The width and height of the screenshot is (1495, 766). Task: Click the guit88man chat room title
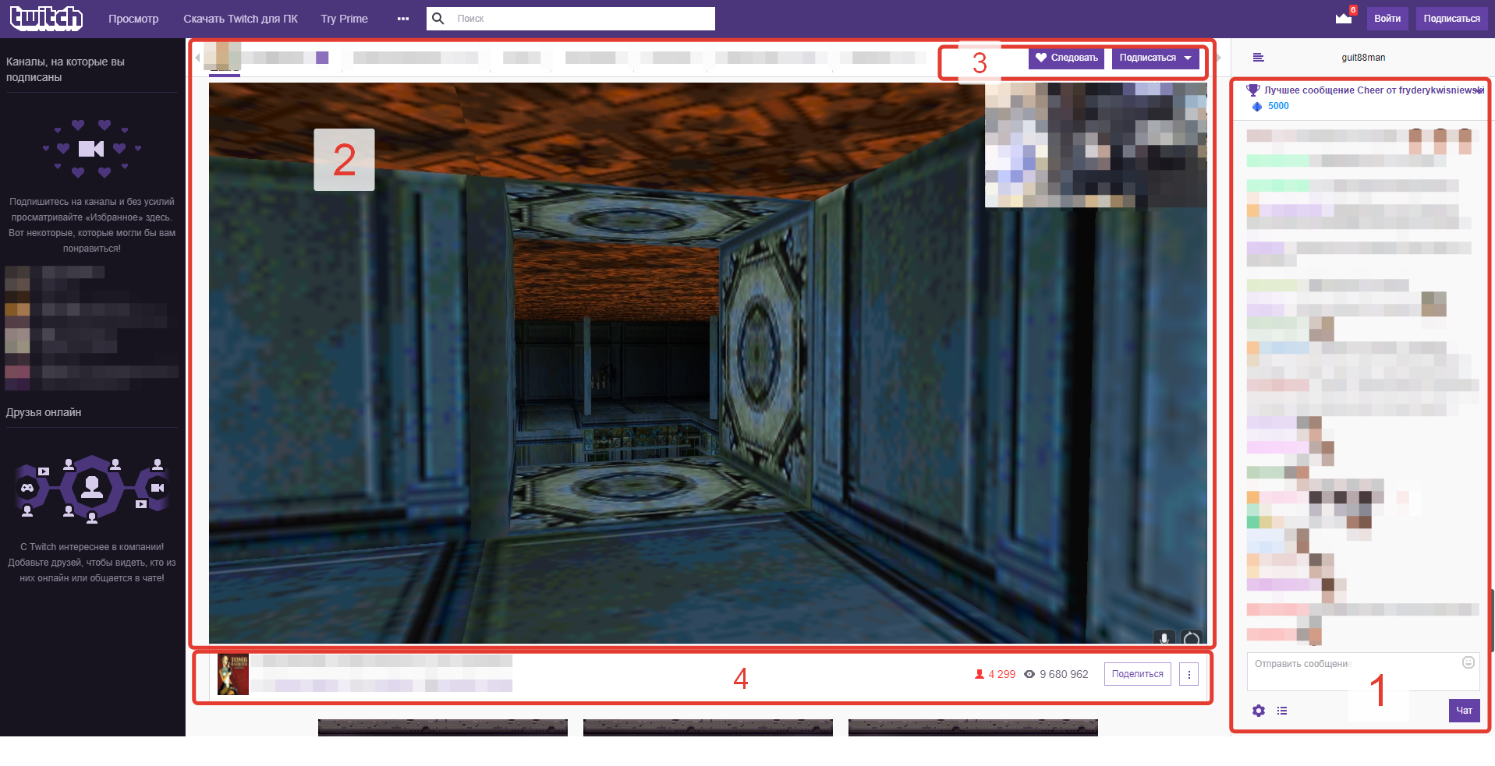point(1363,58)
